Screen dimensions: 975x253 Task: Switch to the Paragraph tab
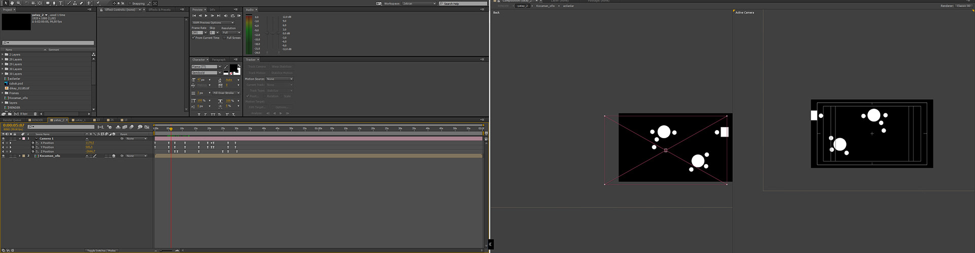click(219, 60)
